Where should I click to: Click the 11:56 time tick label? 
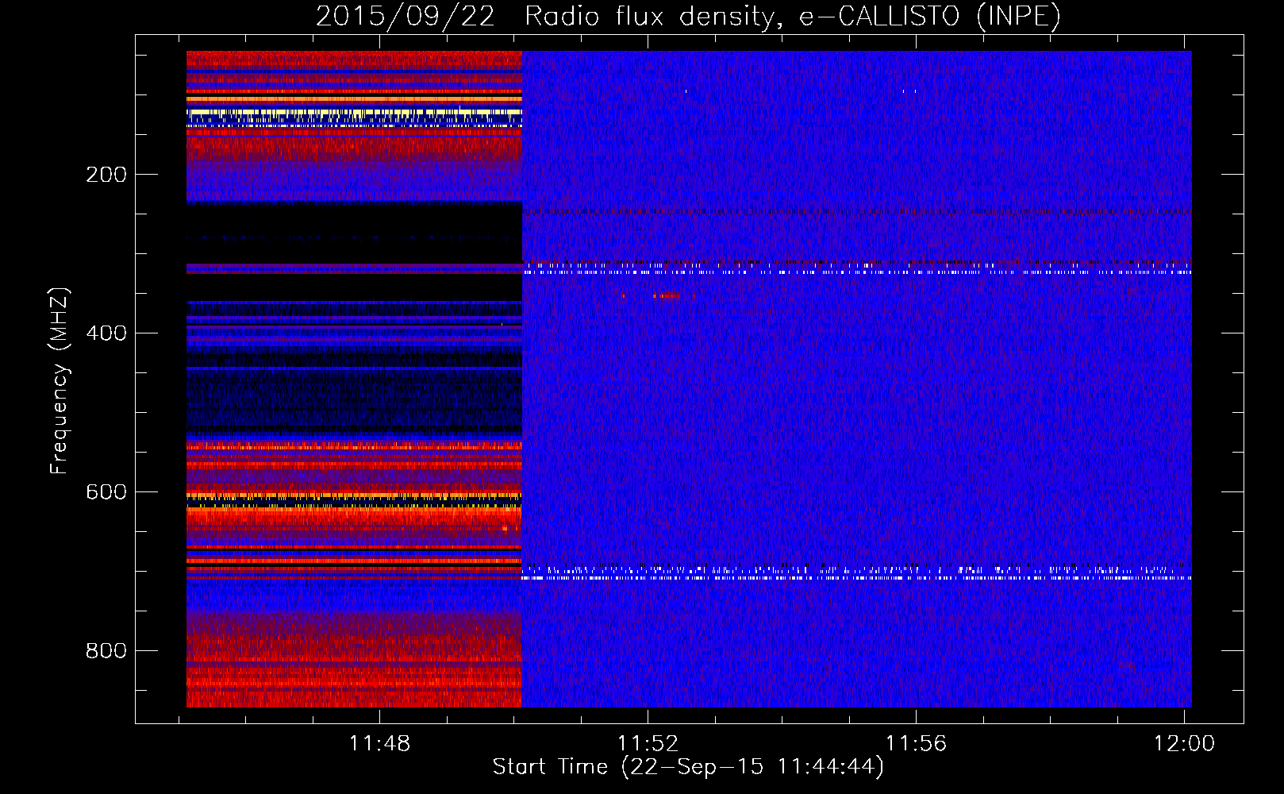[x=917, y=743]
